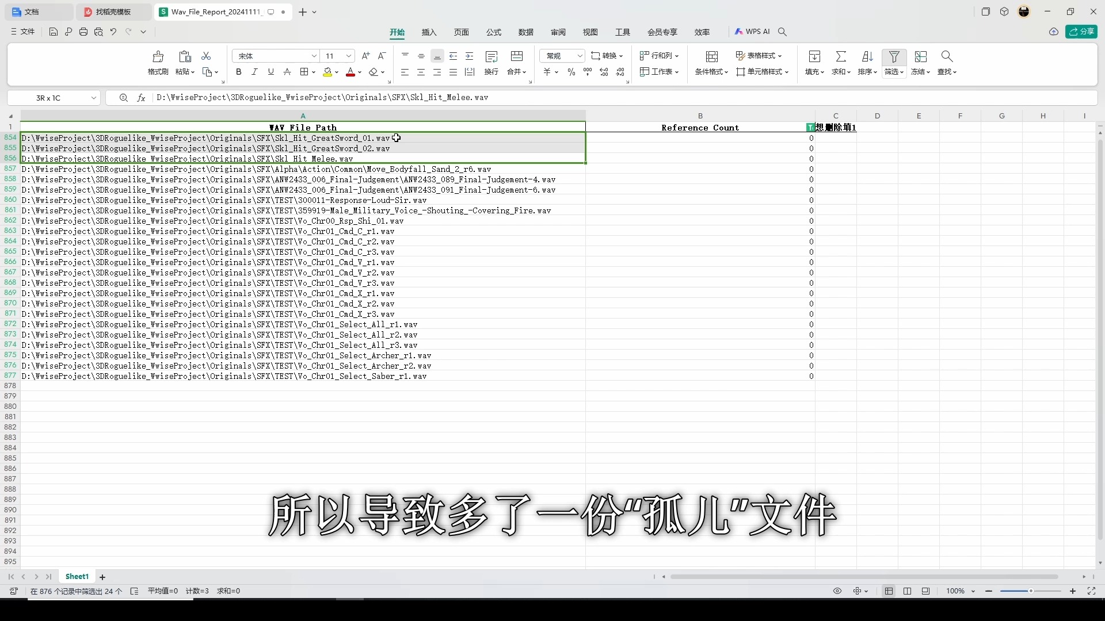Open the 表格样式 table styles dropdown
This screenshot has height=621, width=1105.
pos(759,56)
